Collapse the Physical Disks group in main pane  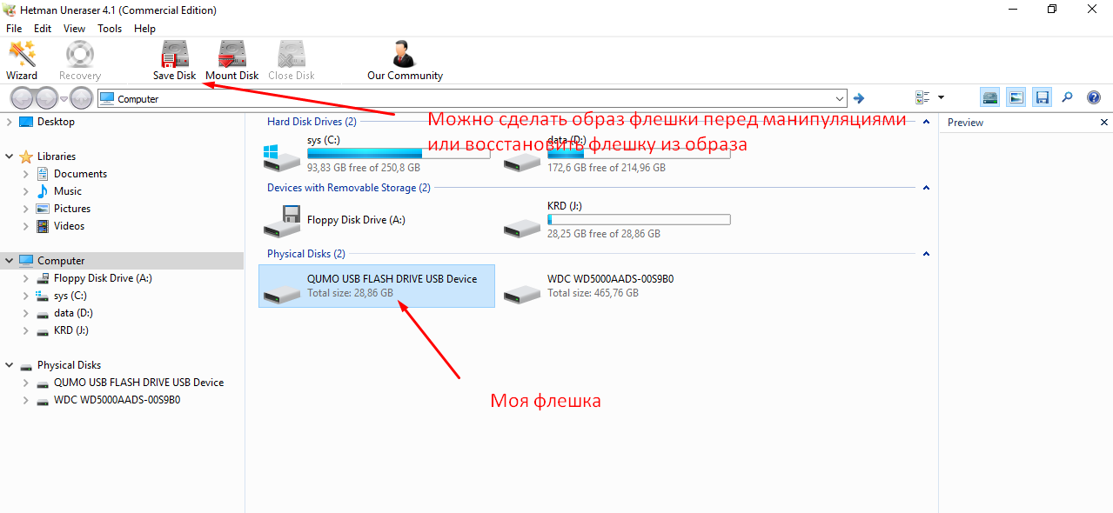[926, 254]
